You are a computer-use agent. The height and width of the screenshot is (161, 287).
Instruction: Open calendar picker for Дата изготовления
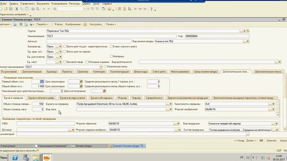click(104, 91)
